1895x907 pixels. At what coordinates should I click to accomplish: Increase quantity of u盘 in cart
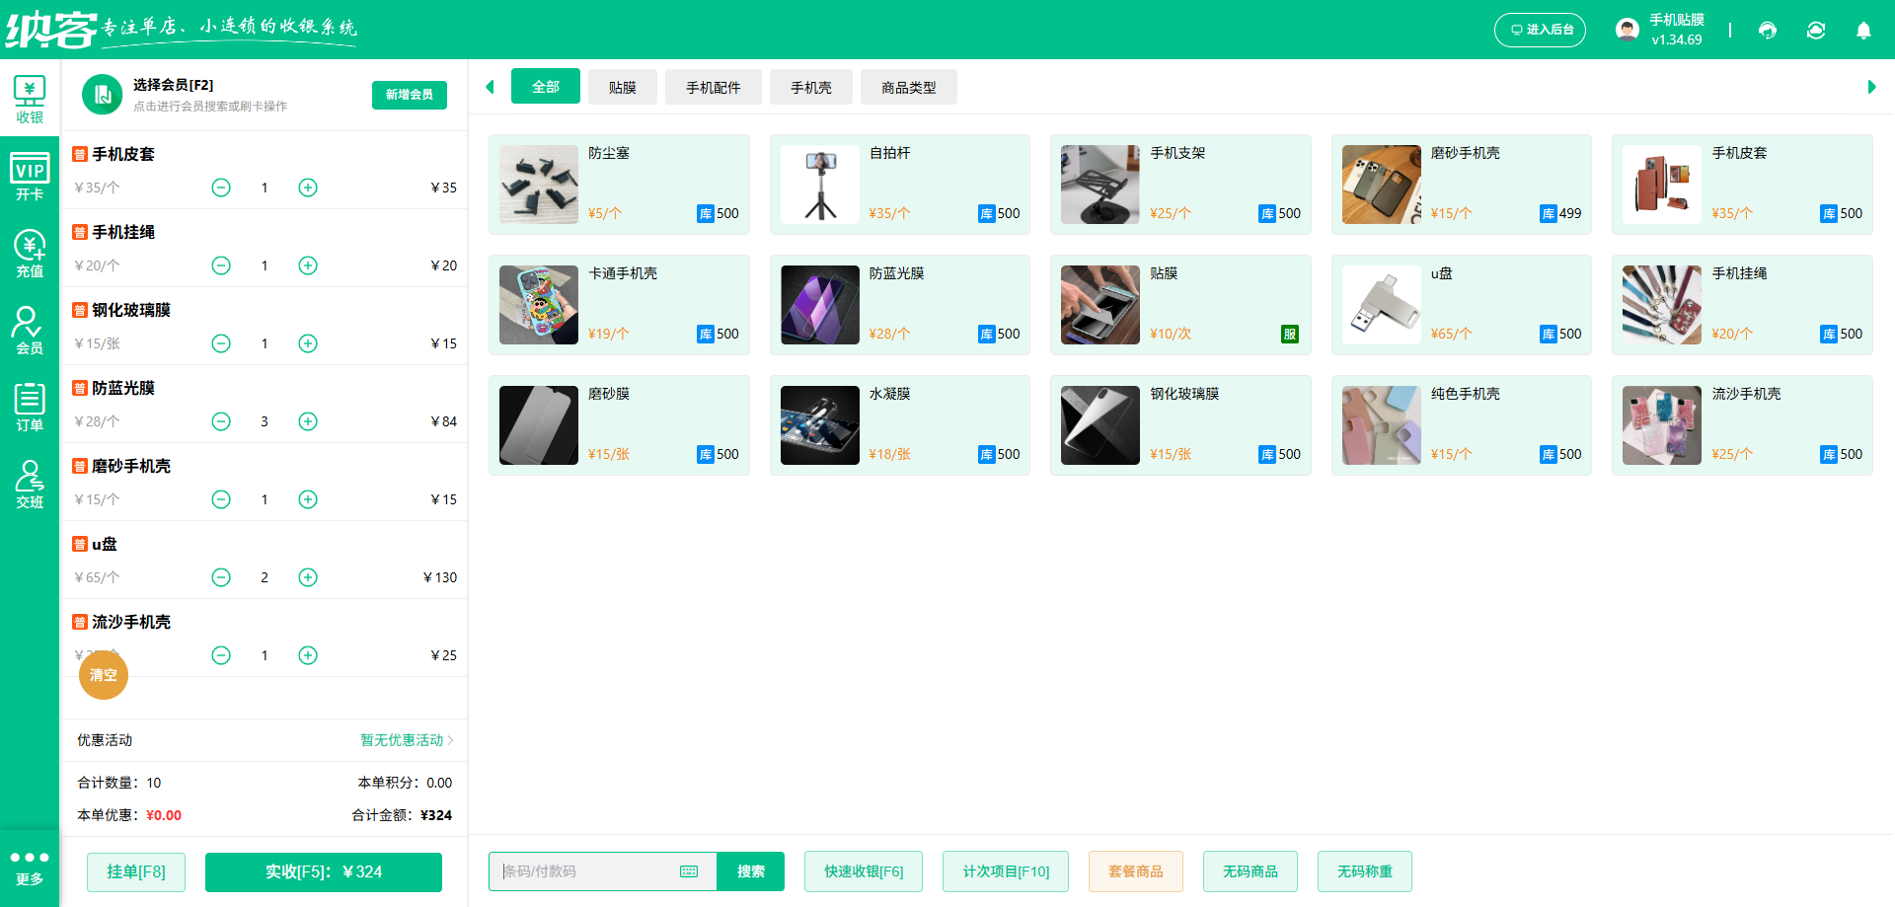point(308,577)
